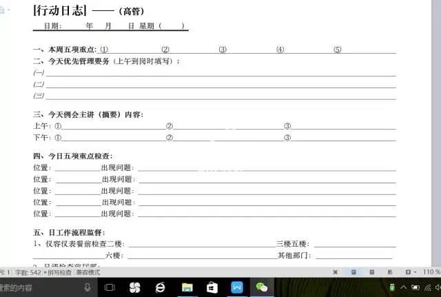Click the 110% zoom level
This screenshot has width=441, height=297.
[431, 272]
